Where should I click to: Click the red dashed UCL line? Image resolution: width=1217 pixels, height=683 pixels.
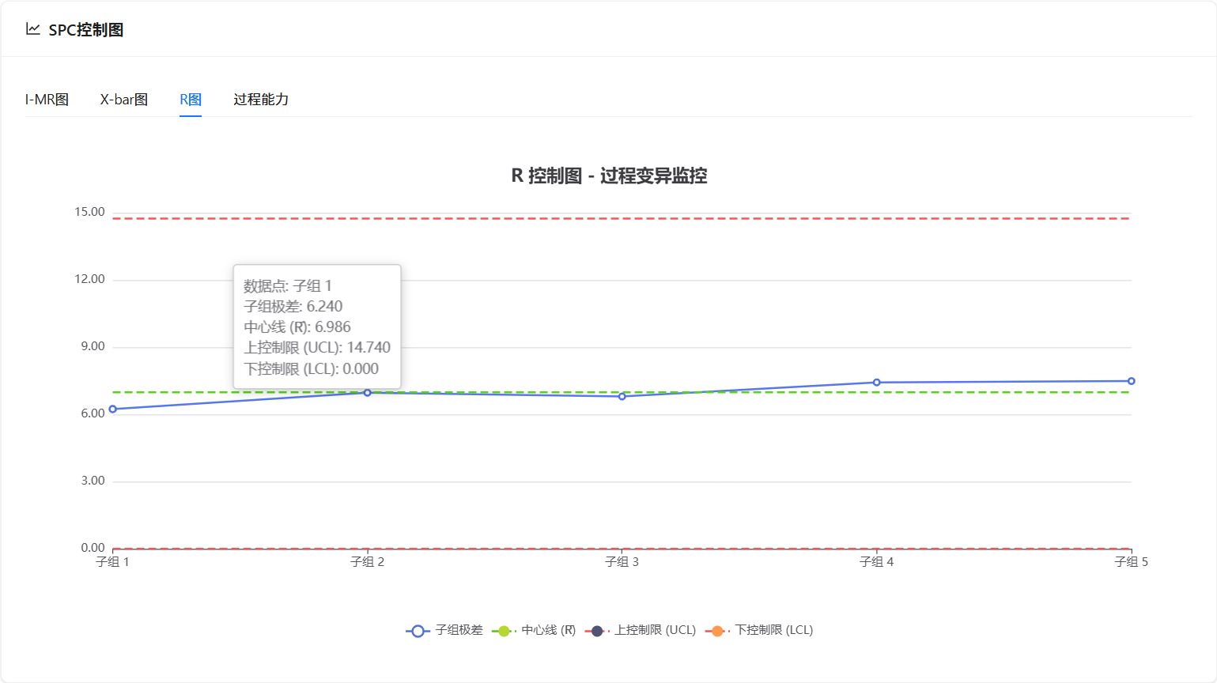point(712,218)
